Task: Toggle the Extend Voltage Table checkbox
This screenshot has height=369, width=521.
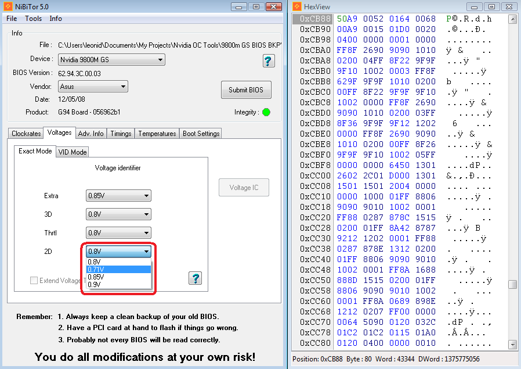Action: tap(34, 281)
